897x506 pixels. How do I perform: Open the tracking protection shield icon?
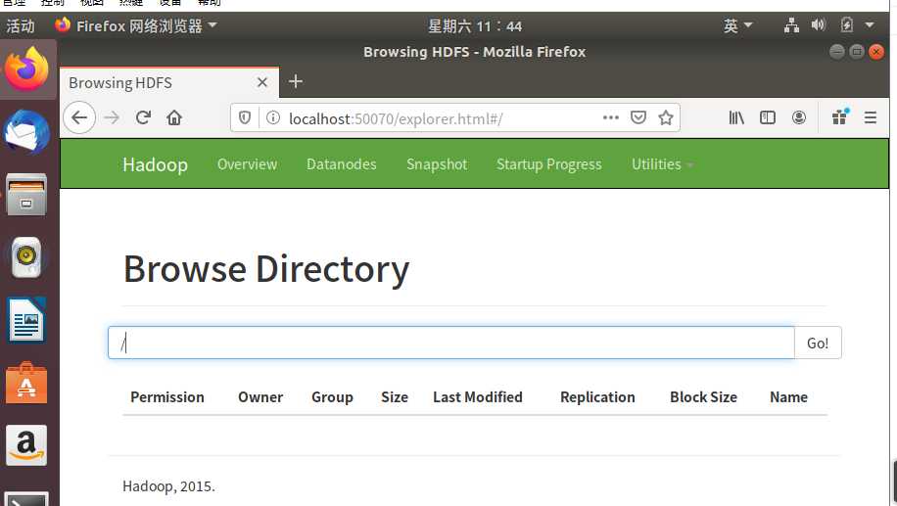pyautogui.click(x=245, y=117)
